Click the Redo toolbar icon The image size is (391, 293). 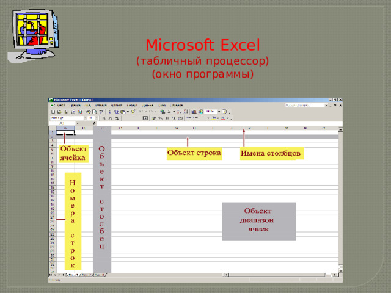coord(151,112)
